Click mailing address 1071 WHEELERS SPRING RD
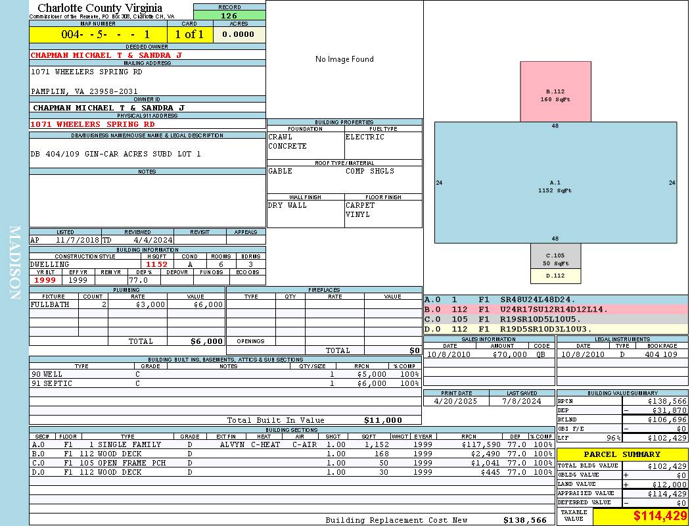 (x=87, y=71)
